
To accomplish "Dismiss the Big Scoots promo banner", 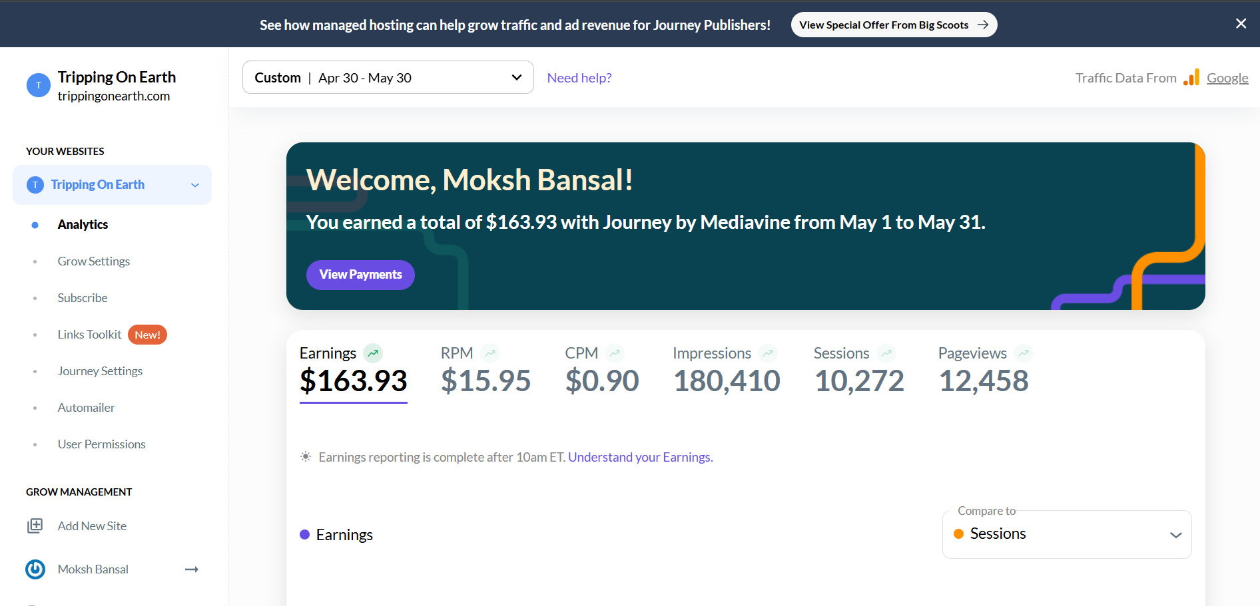I will pyautogui.click(x=1241, y=24).
